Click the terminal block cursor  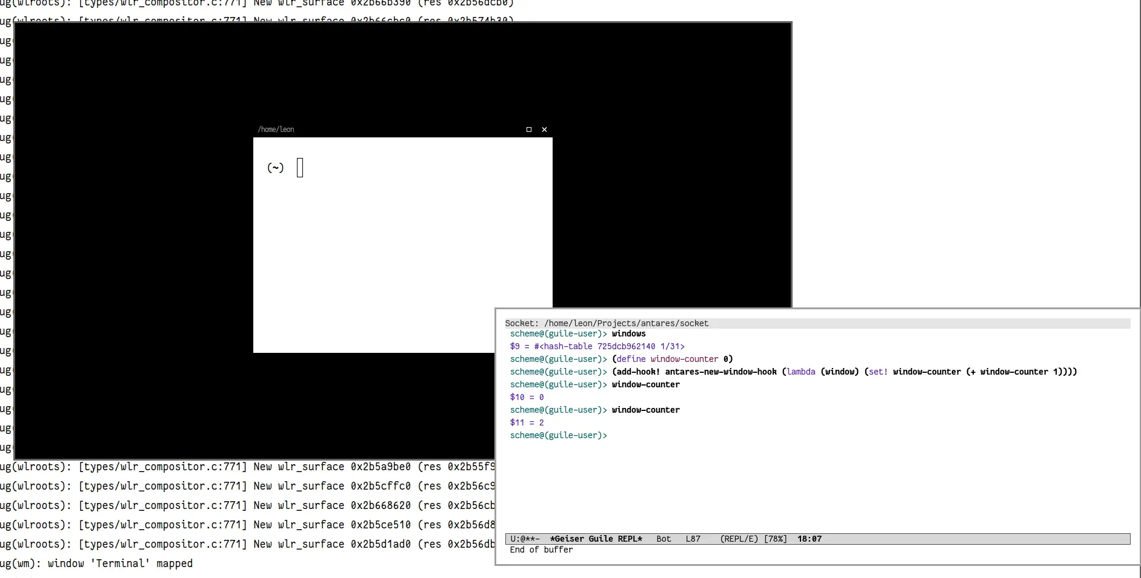pyautogui.click(x=300, y=168)
